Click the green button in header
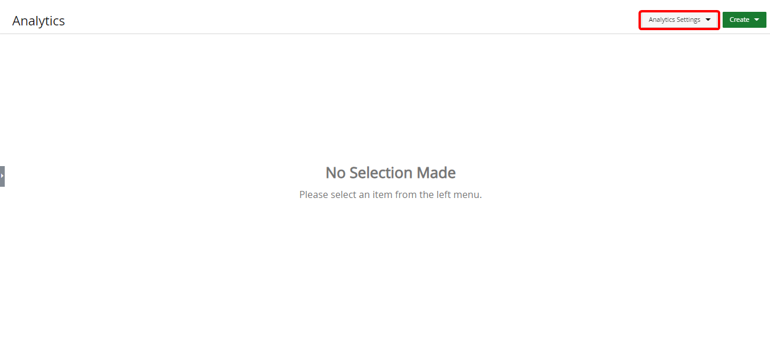770x357 pixels. tap(745, 20)
